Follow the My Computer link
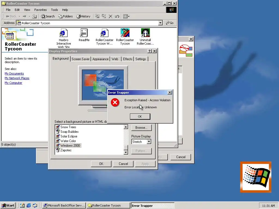Viewport: 279px width, 209px height. pyautogui.click(x=13, y=83)
